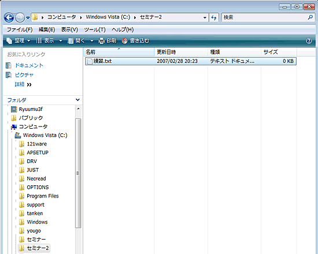This screenshot has width=318, height=254.
Task: Select コンピュータ in the folder tree
Action: (x=34, y=126)
